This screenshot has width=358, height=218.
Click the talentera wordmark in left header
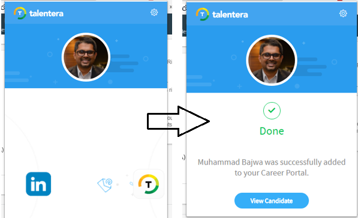[46, 13]
